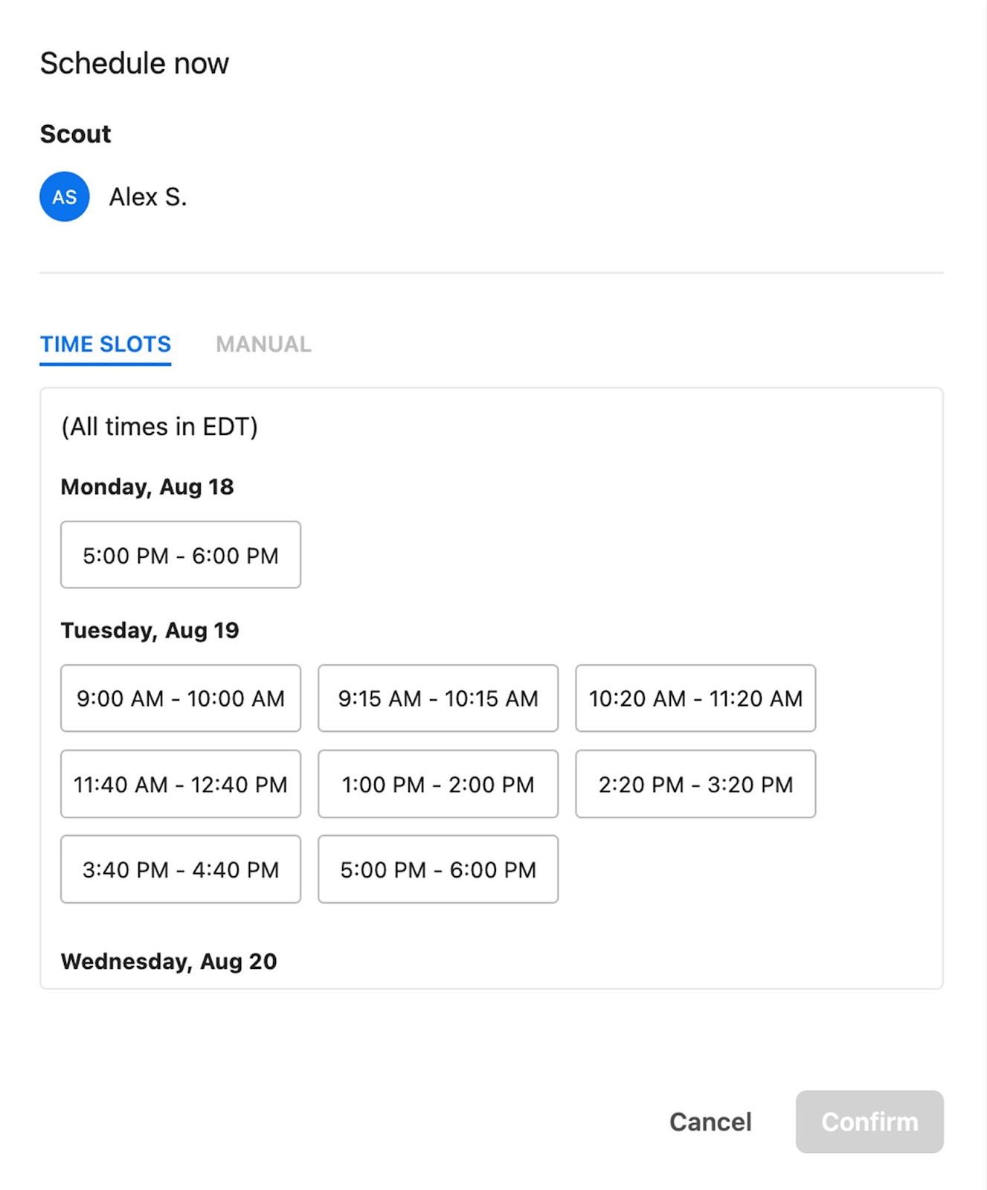The image size is (987, 1190).
Task: Click the Tuesday, Aug 19 heading
Action: click(x=150, y=630)
